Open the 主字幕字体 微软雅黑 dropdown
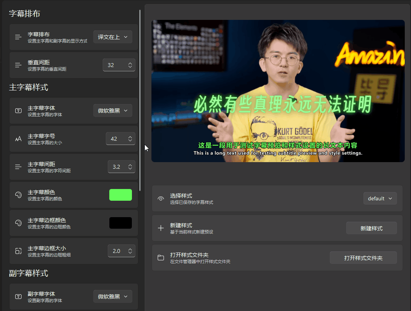This screenshot has width=411, height=311. point(112,111)
